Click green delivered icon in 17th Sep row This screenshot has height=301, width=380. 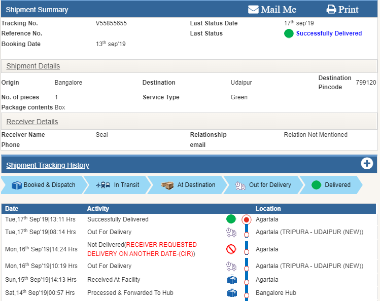(x=231, y=219)
